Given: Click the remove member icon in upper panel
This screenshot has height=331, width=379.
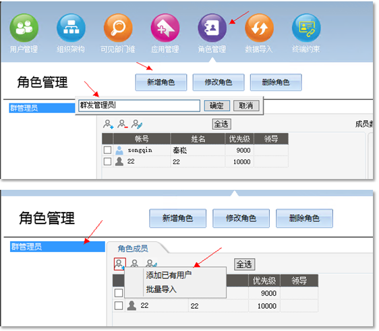Looking at the screenshot, I should [122, 124].
